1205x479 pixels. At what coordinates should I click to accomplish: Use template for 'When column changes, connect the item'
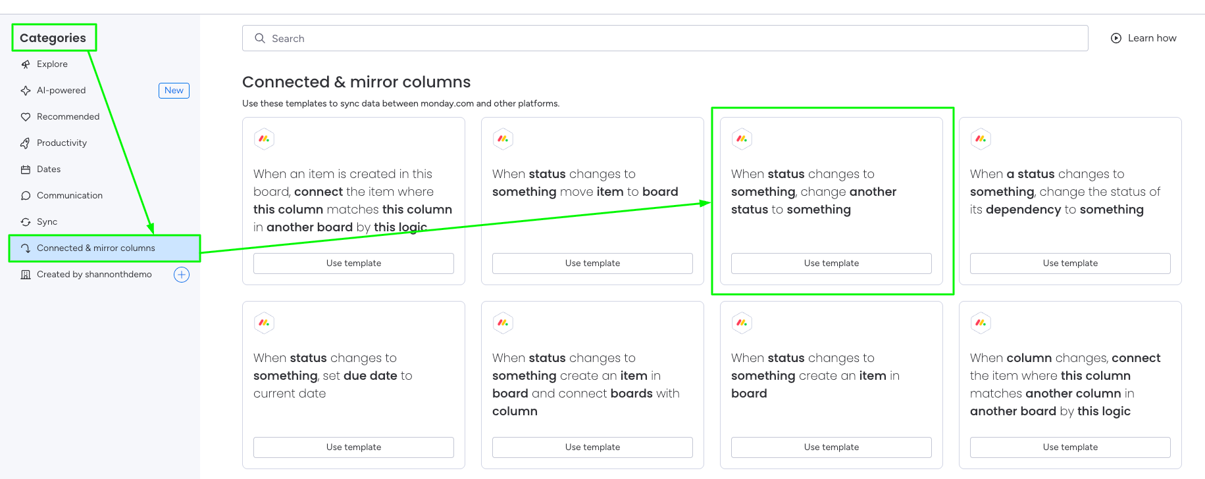click(1070, 447)
